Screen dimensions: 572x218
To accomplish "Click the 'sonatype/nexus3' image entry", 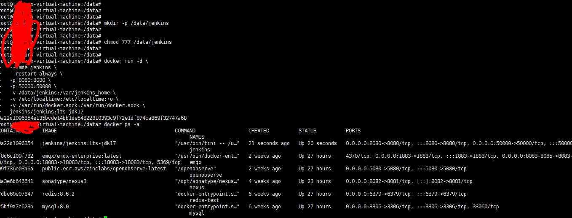I will [64, 181].
